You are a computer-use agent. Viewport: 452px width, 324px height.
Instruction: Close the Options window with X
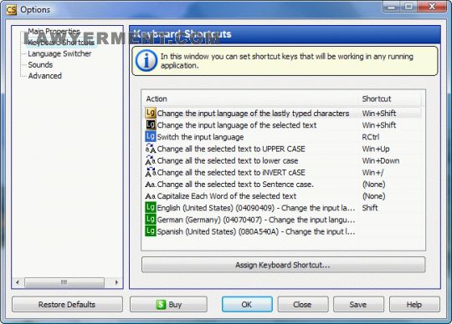click(x=432, y=7)
